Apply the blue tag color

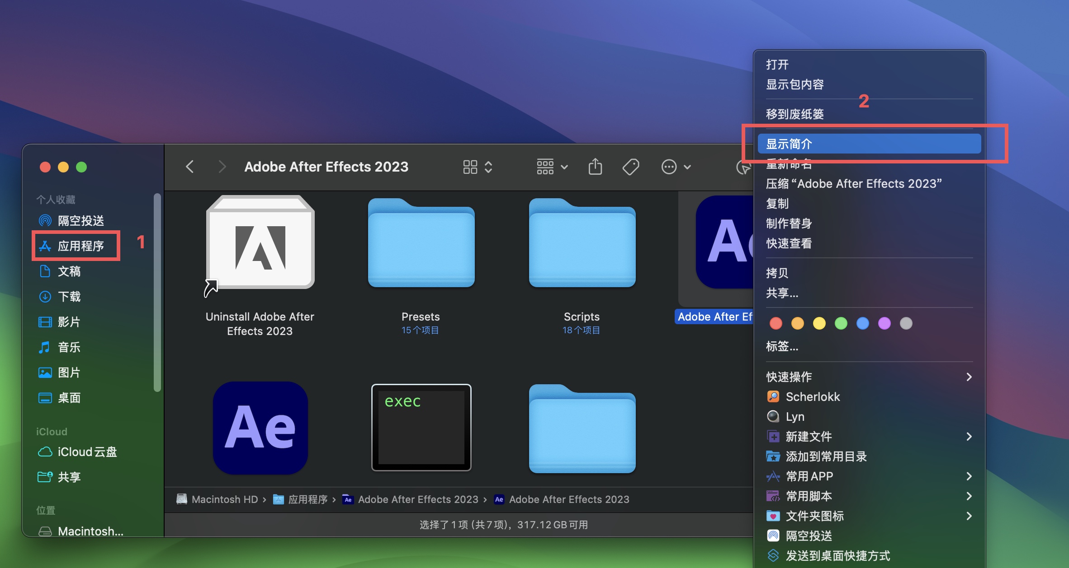click(x=863, y=323)
